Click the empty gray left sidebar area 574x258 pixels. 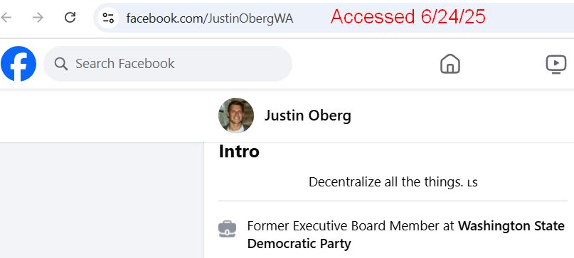102,200
